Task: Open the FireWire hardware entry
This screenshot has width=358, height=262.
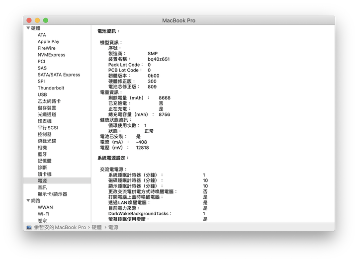Action: [x=47, y=48]
